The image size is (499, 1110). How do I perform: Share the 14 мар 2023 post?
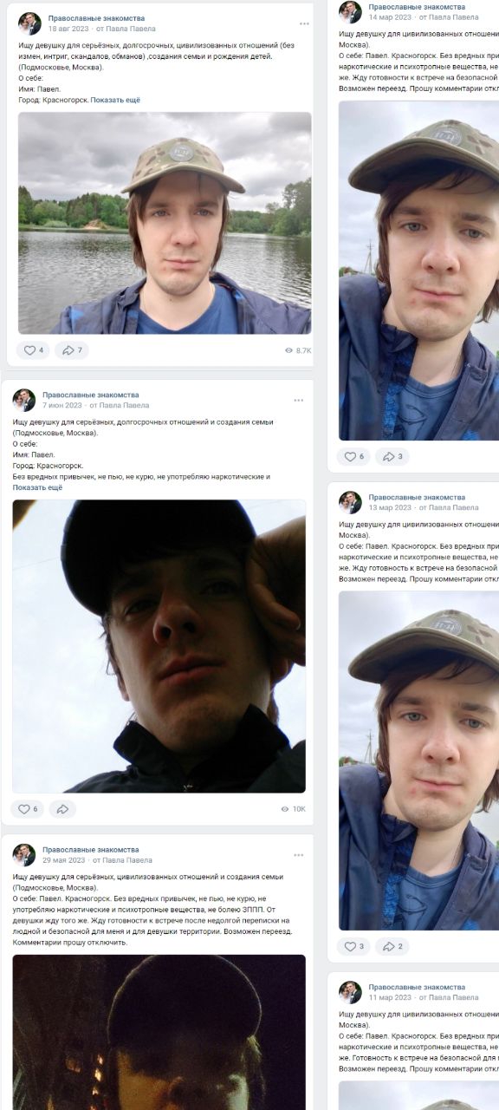[x=392, y=456]
